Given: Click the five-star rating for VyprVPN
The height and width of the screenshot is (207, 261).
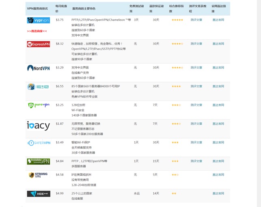Looking at the screenshot, I should pos(177,20).
